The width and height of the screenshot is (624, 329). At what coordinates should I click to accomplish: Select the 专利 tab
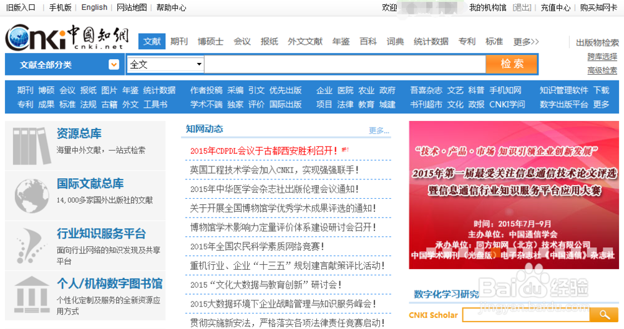tap(467, 41)
